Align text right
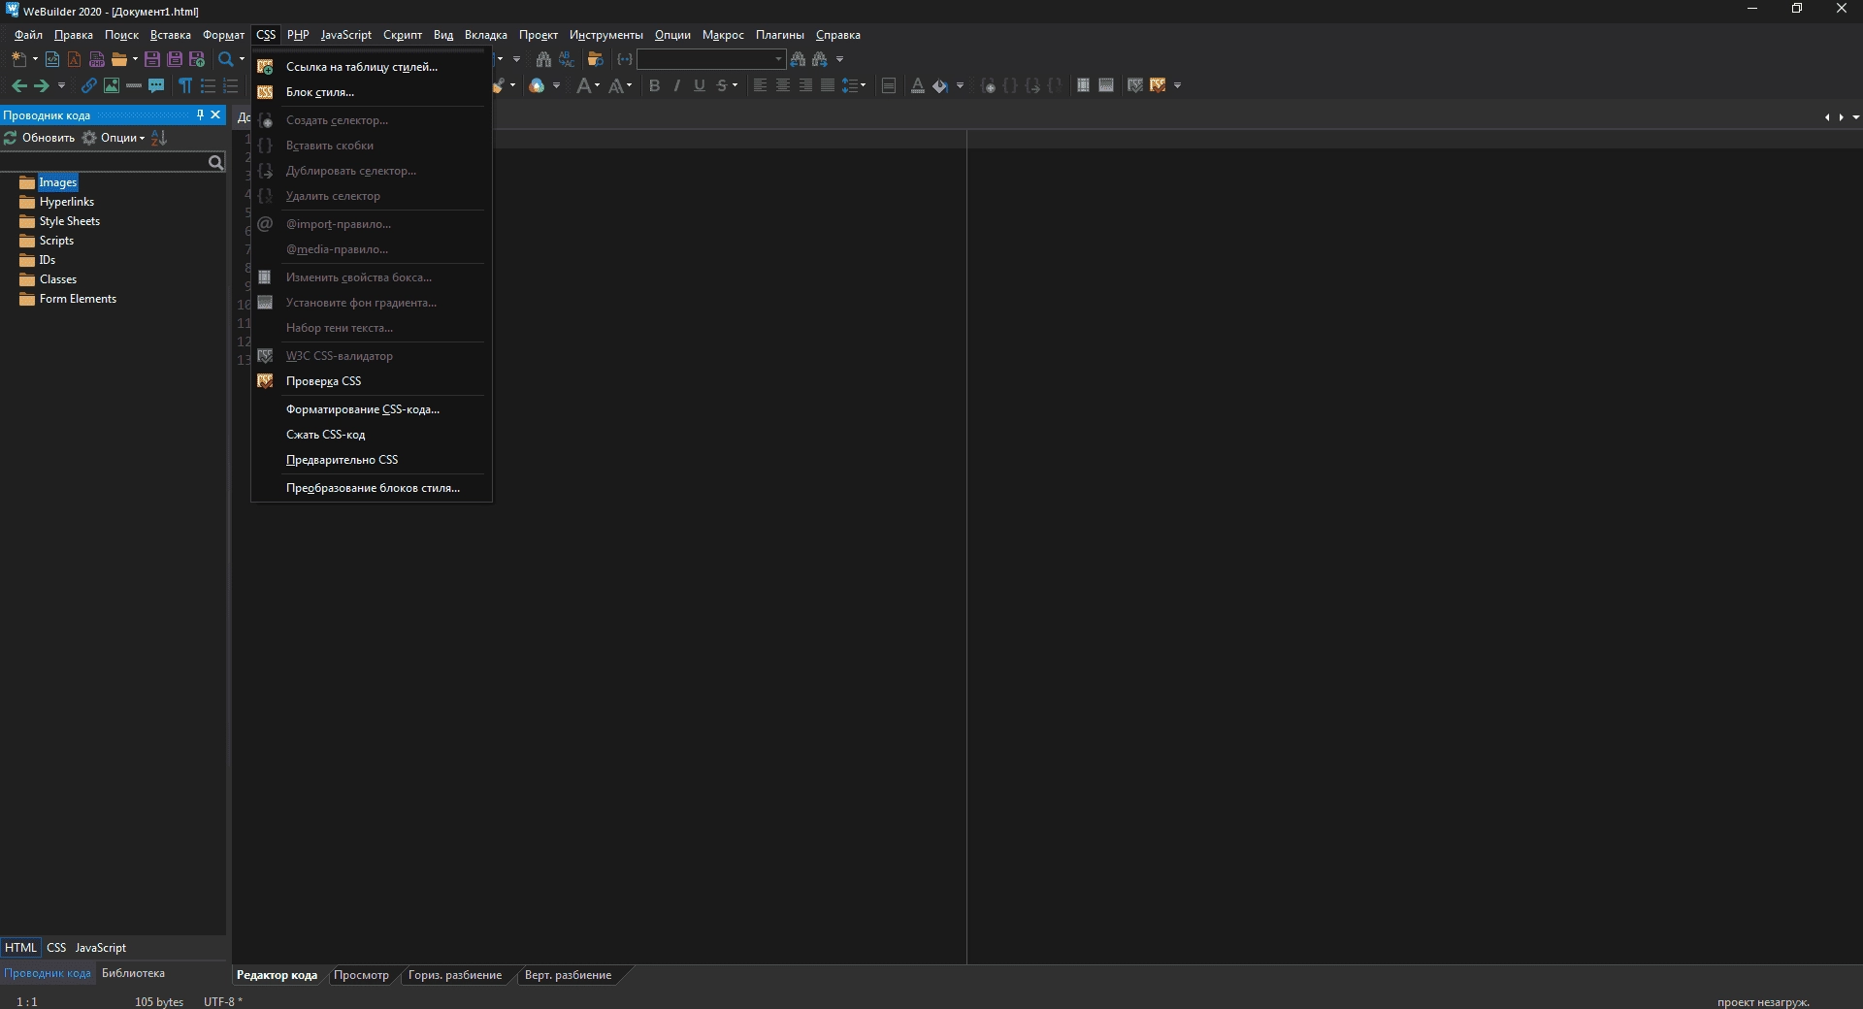 pos(805,85)
